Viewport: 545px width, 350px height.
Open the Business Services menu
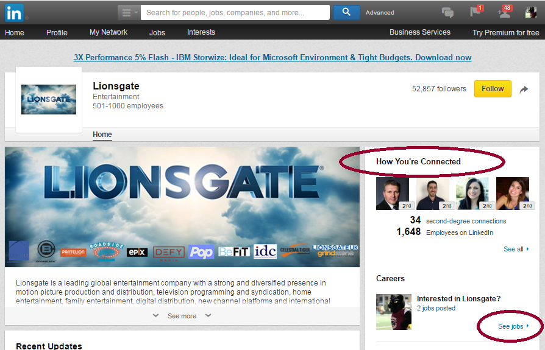coord(419,32)
